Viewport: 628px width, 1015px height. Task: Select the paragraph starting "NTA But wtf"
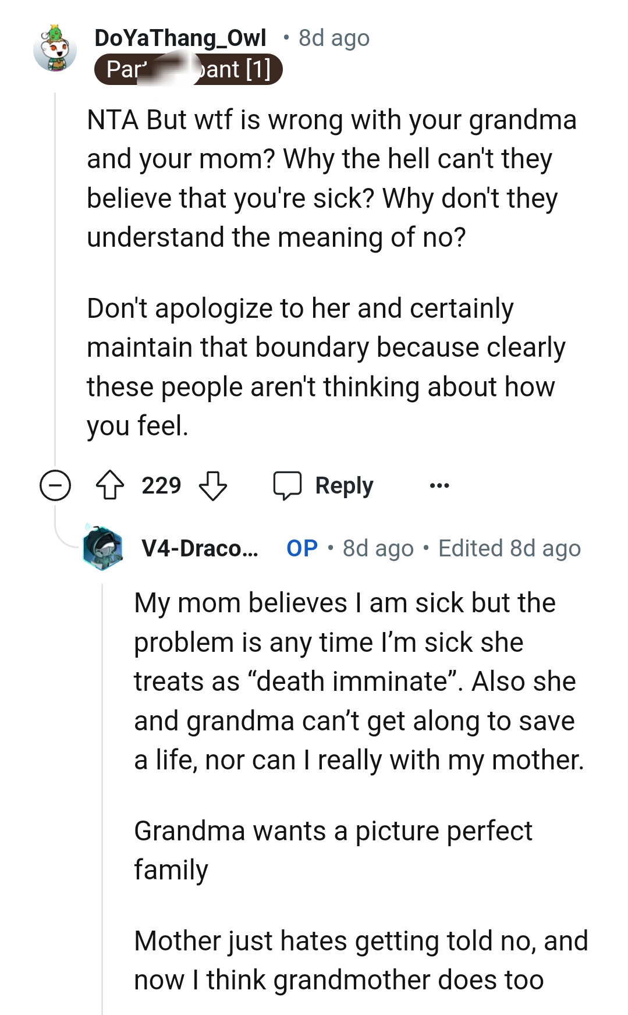pos(332,178)
